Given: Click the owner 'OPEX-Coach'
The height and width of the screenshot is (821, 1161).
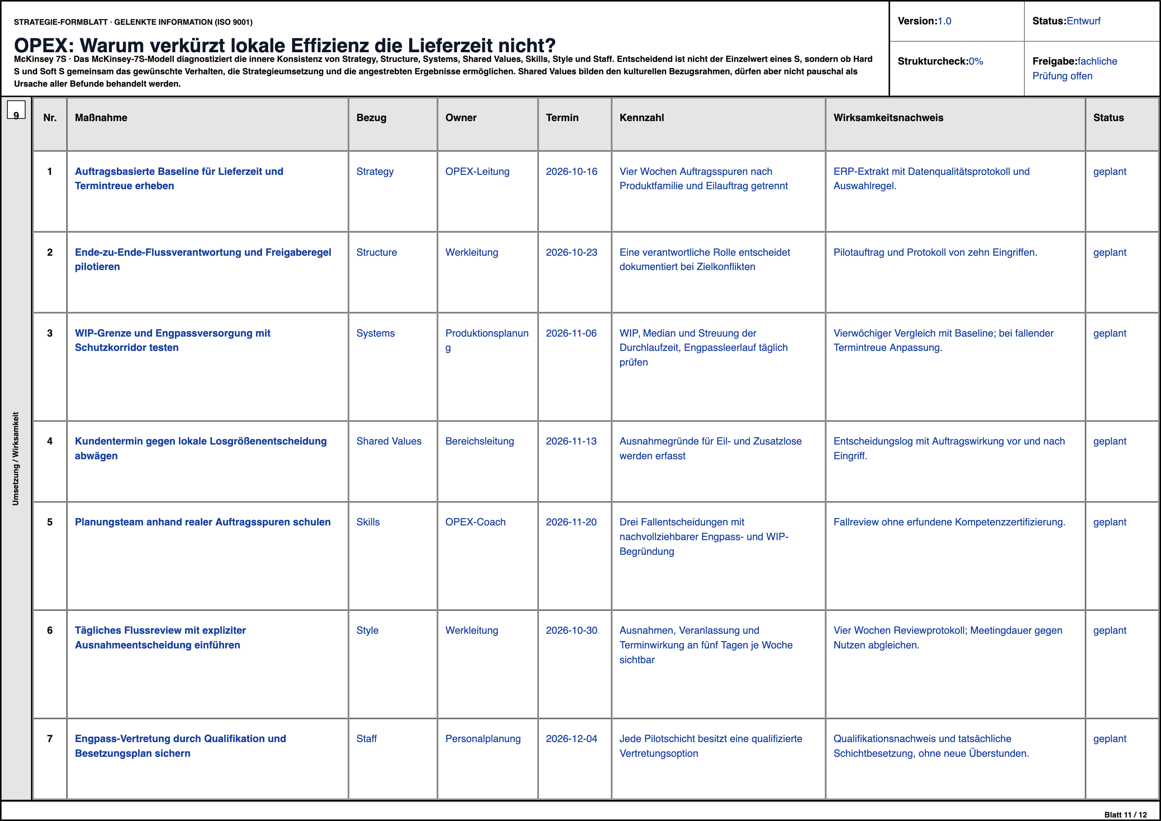Looking at the screenshot, I should click(475, 522).
